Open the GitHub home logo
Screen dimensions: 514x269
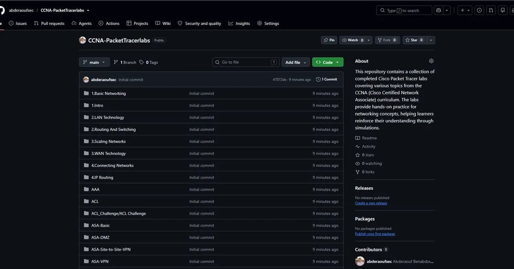[x=1, y=10]
